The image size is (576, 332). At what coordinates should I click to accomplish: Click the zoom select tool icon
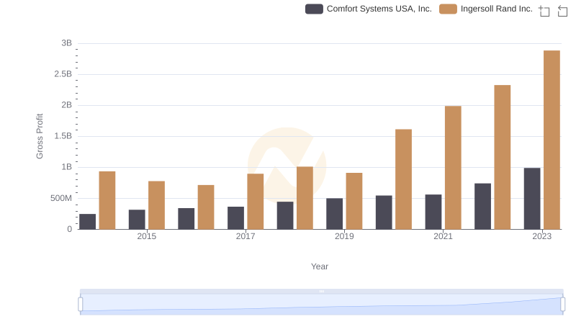pos(544,11)
